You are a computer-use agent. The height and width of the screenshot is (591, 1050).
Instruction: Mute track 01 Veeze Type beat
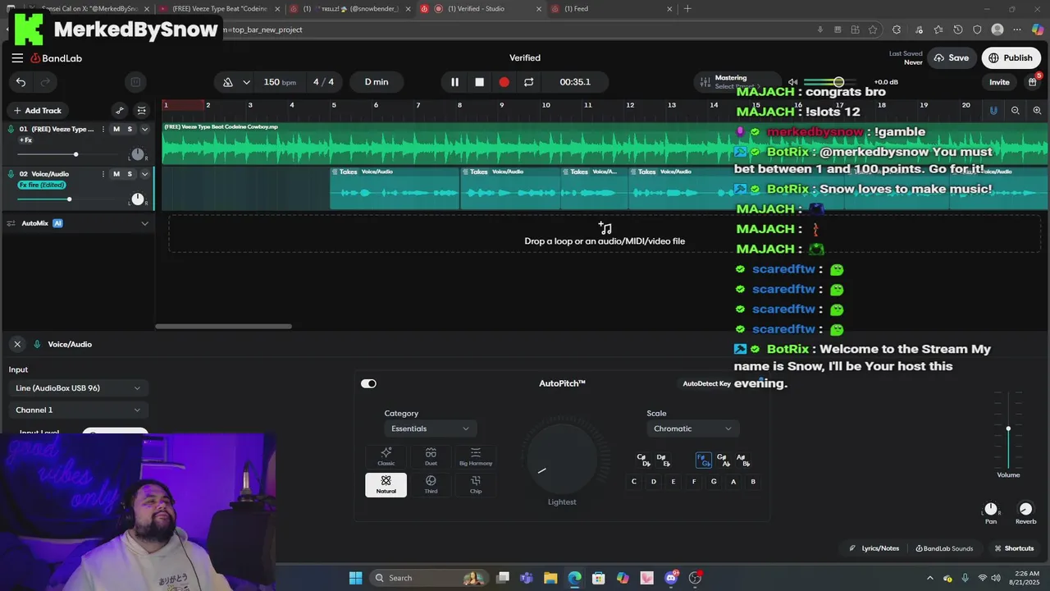pos(116,129)
